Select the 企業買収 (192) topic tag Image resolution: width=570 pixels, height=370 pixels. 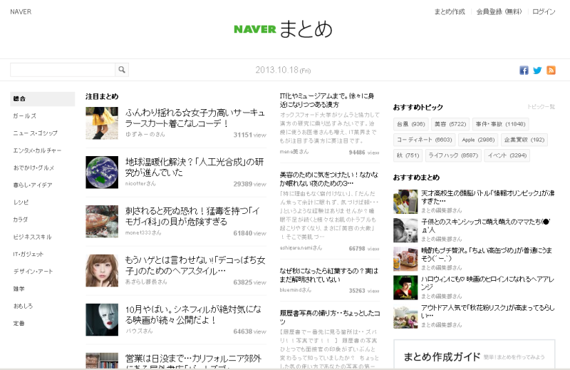pos(524,140)
